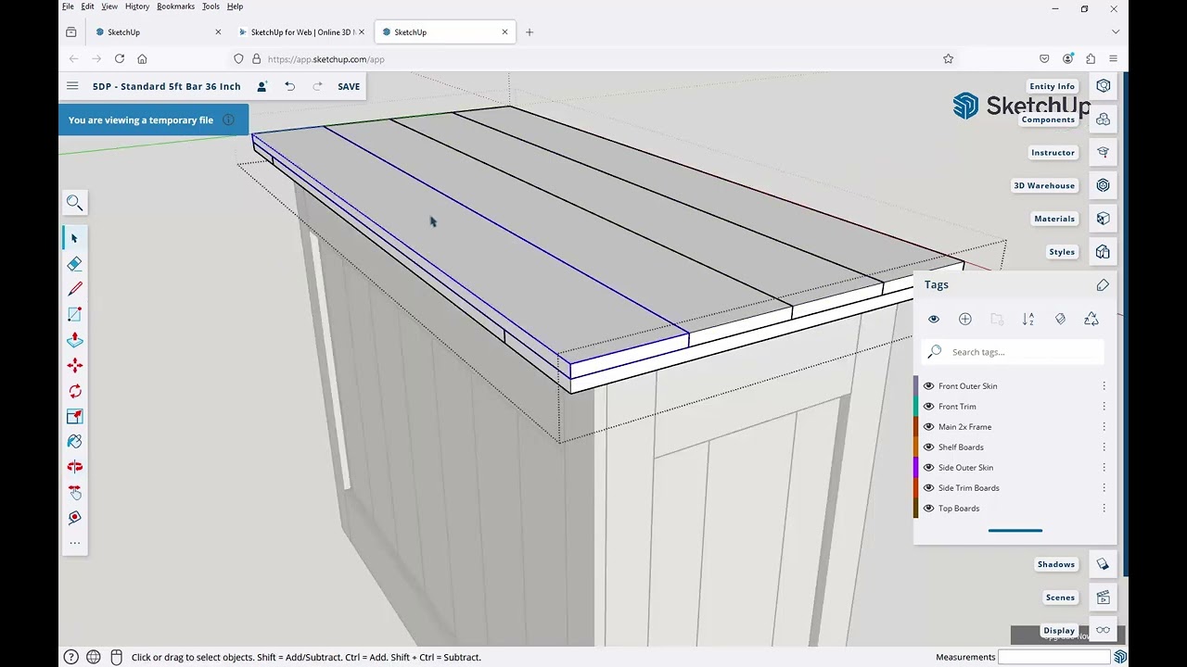Bookmark this page with star
This screenshot has width=1187, height=667.
coord(948,58)
